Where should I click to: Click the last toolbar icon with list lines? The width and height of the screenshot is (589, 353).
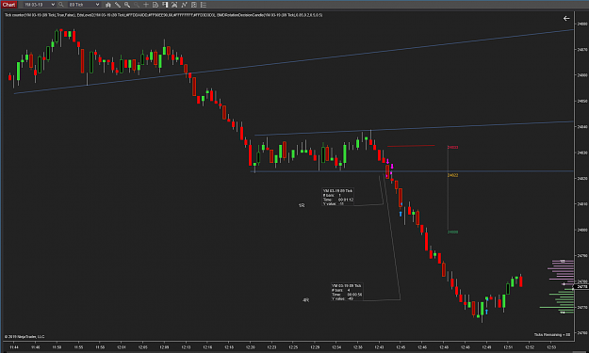204,5
